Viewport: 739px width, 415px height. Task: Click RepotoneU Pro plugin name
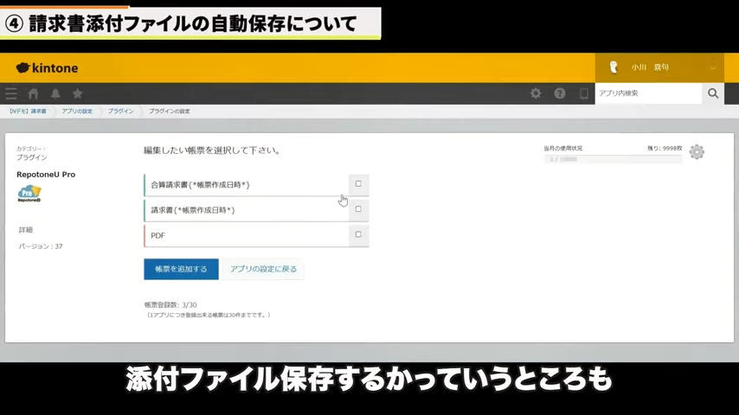pyautogui.click(x=46, y=175)
